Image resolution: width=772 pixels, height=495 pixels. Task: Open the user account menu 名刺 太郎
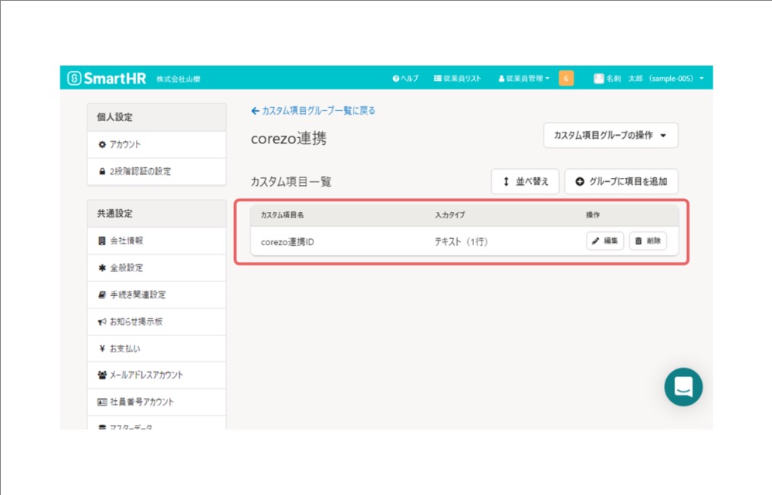pos(649,78)
